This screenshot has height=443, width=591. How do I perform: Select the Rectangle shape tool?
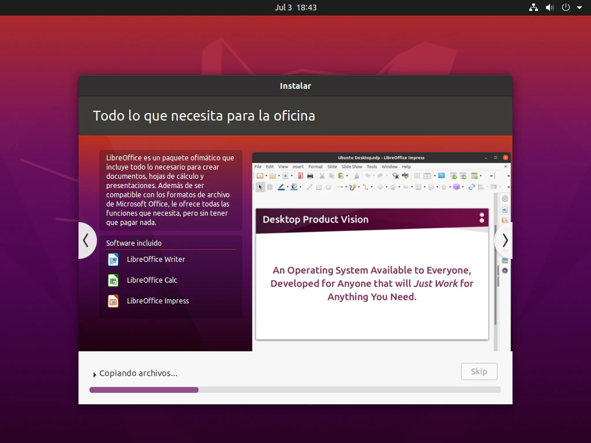point(319,187)
